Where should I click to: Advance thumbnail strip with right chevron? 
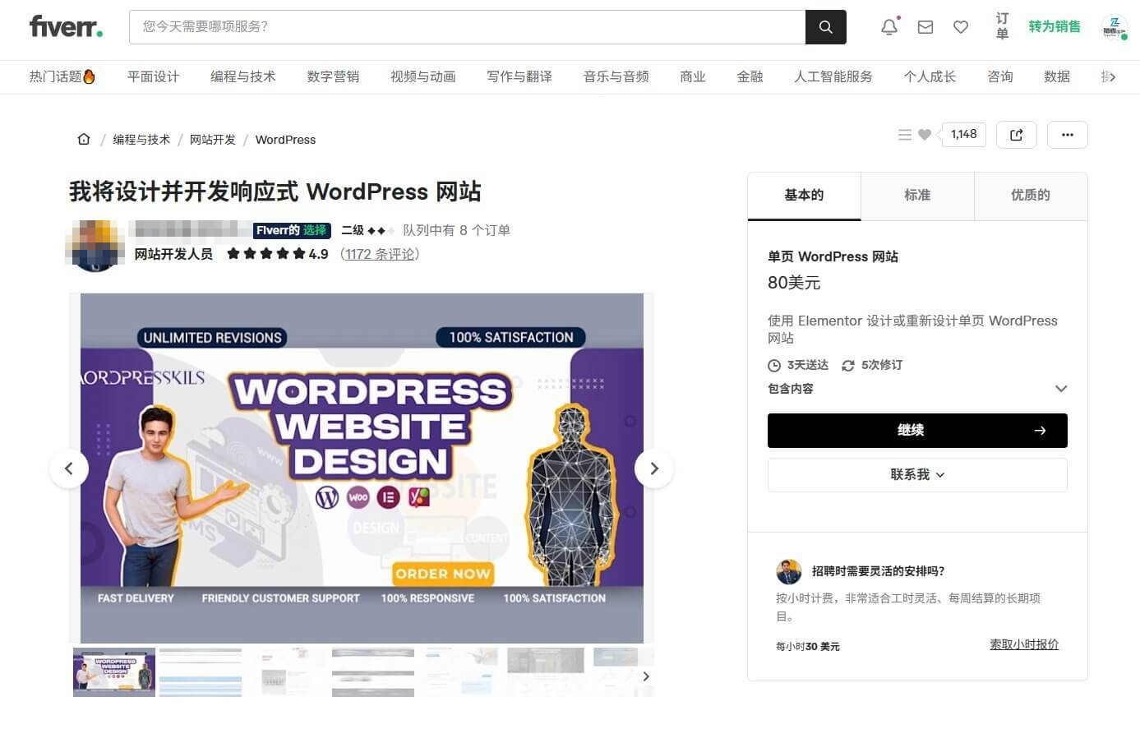[646, 676]
